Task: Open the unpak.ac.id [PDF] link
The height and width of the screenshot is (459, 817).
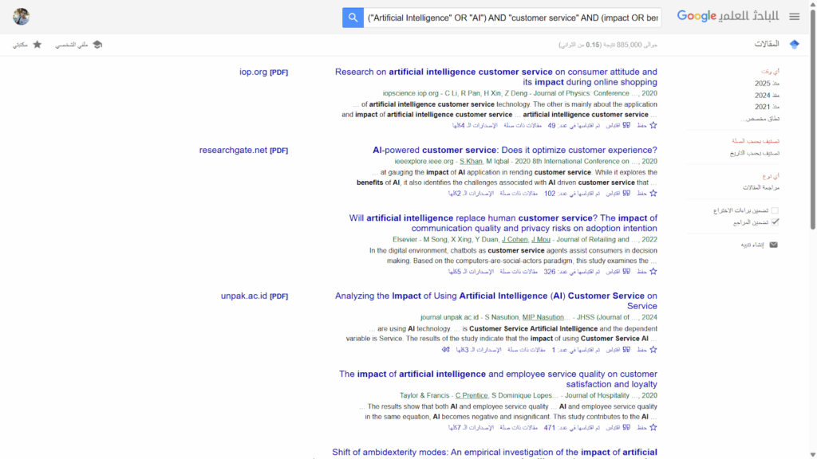Action: [x=255, y=296]
